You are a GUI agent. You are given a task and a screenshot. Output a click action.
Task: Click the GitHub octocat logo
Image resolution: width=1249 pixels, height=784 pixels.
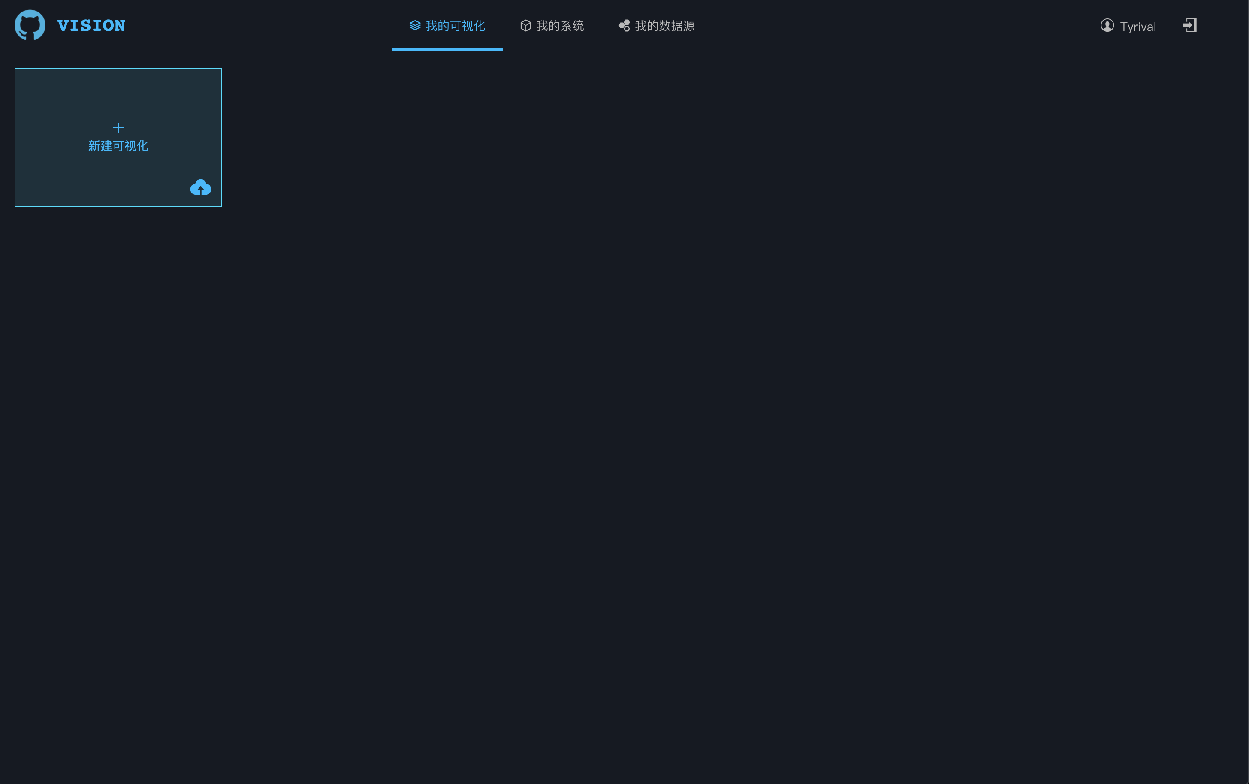tap(30, 25)
